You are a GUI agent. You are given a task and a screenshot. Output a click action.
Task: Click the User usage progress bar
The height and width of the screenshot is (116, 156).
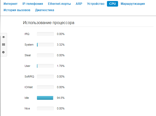click(46, 66)
